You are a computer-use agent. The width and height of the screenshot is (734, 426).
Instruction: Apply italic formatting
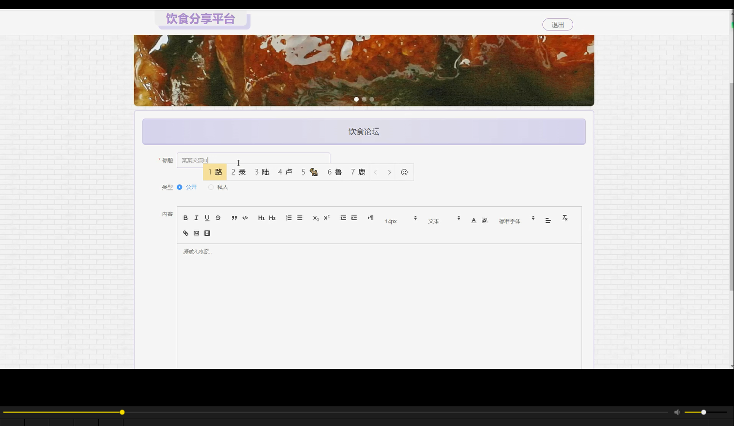(x=196, y=217)
